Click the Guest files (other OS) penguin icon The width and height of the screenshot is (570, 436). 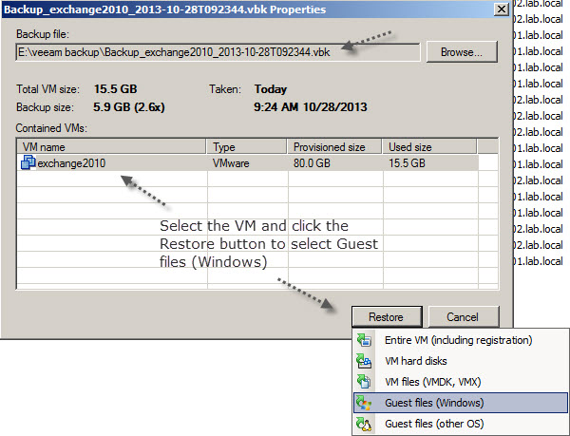tap(364, 424)
